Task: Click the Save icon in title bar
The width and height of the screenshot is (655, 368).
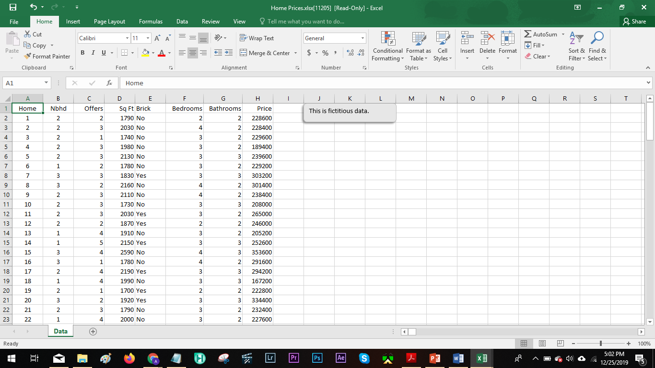Action: click(13, 8)
